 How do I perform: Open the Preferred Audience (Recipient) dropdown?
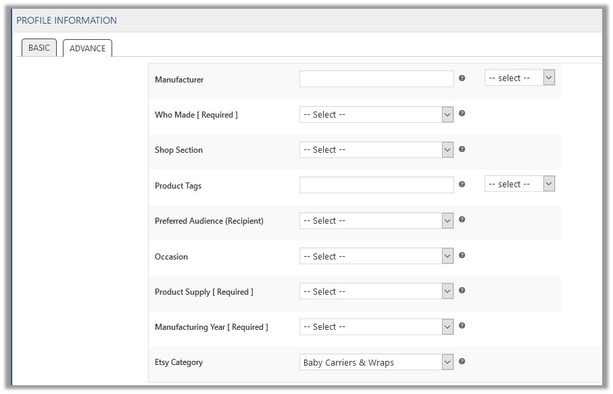(376, 220)
